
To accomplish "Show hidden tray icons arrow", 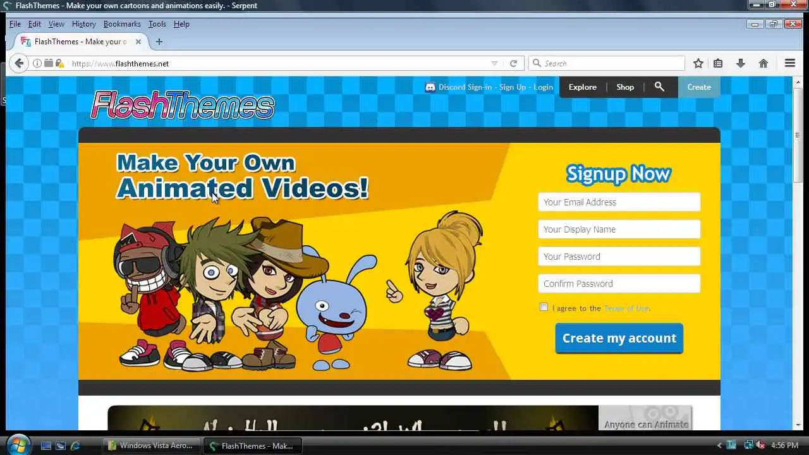I will [719, 446].
